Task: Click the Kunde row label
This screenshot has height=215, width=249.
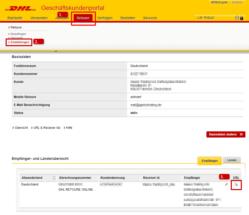Action: click(x=18, y=82)
